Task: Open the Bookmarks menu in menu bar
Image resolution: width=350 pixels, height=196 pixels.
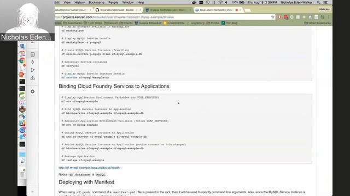Action: [x=96, y=2]
